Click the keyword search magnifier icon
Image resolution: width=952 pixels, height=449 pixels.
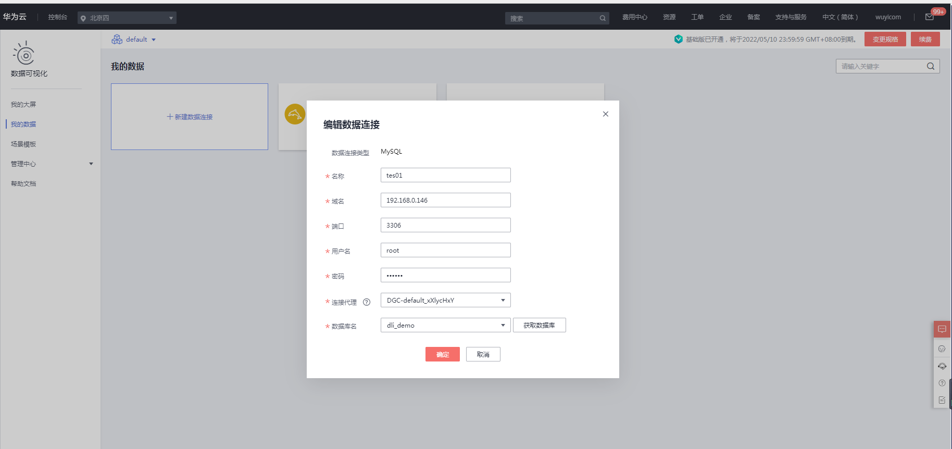[x=931, y=66]
